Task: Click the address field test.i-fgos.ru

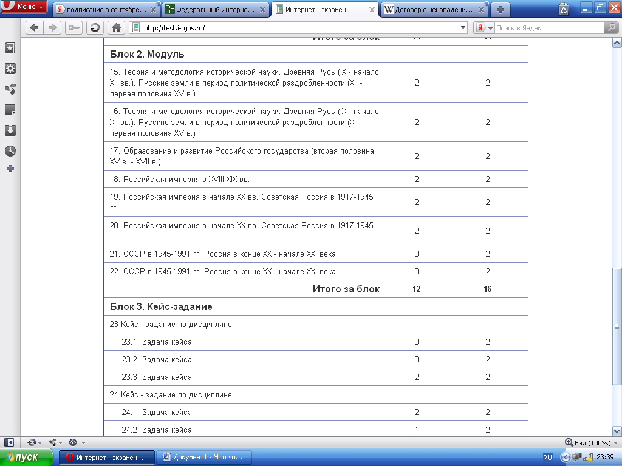Action: tap(299, 28)
